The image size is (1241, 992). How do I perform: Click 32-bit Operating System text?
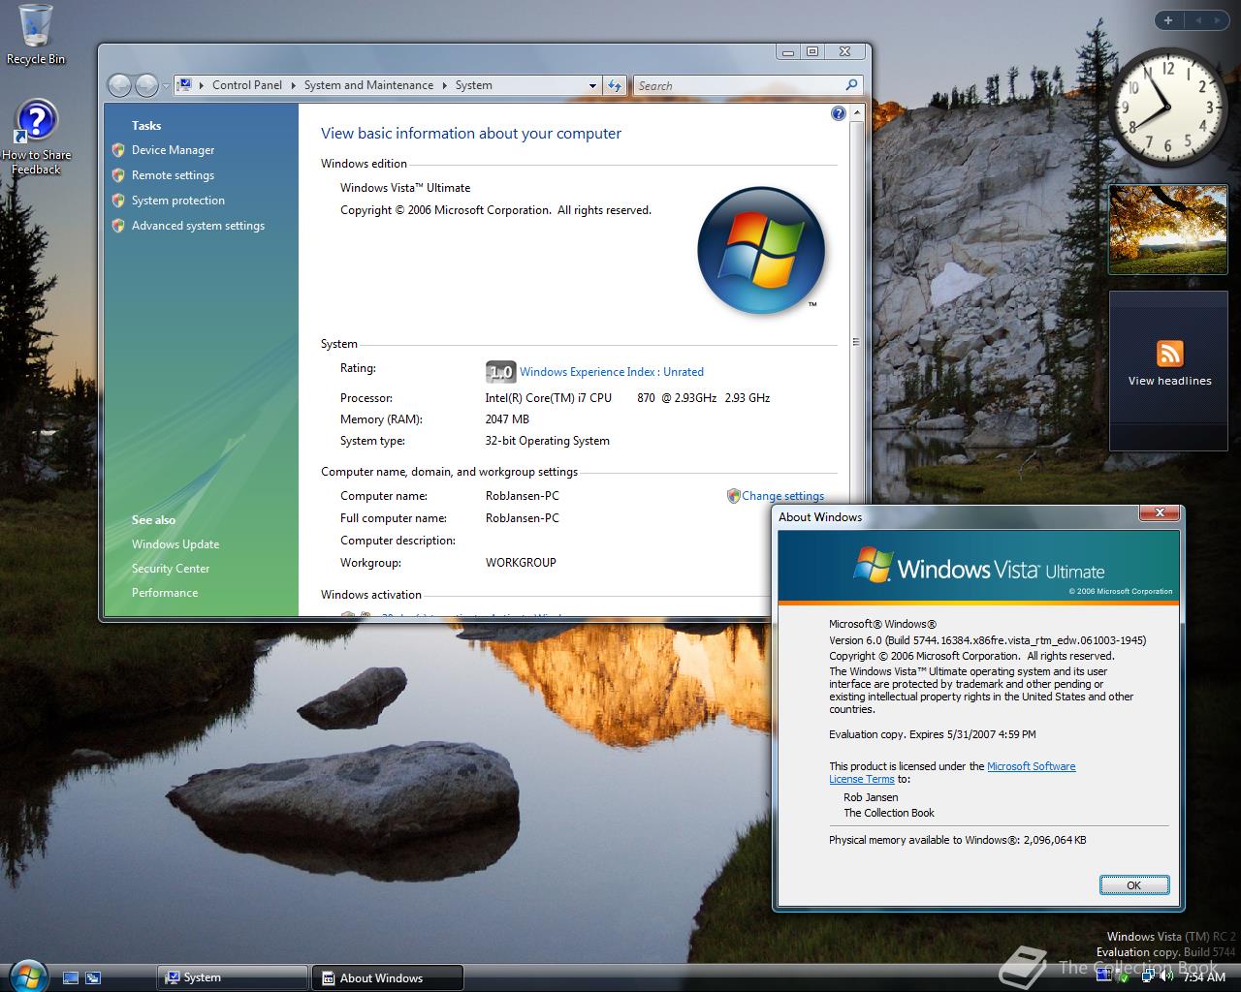[548, 441]
